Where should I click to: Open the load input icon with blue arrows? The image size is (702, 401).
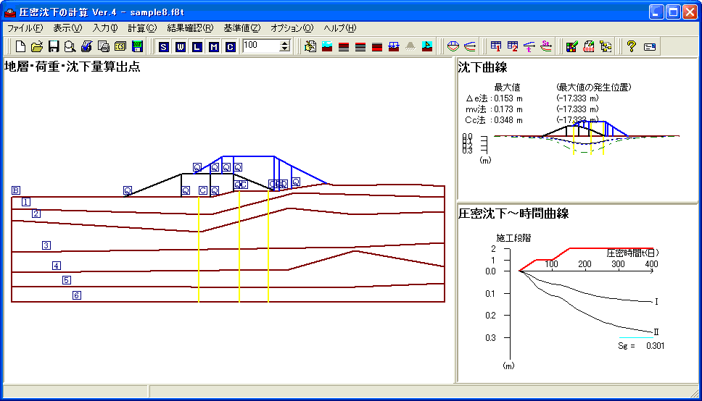[x=394, y=46]
